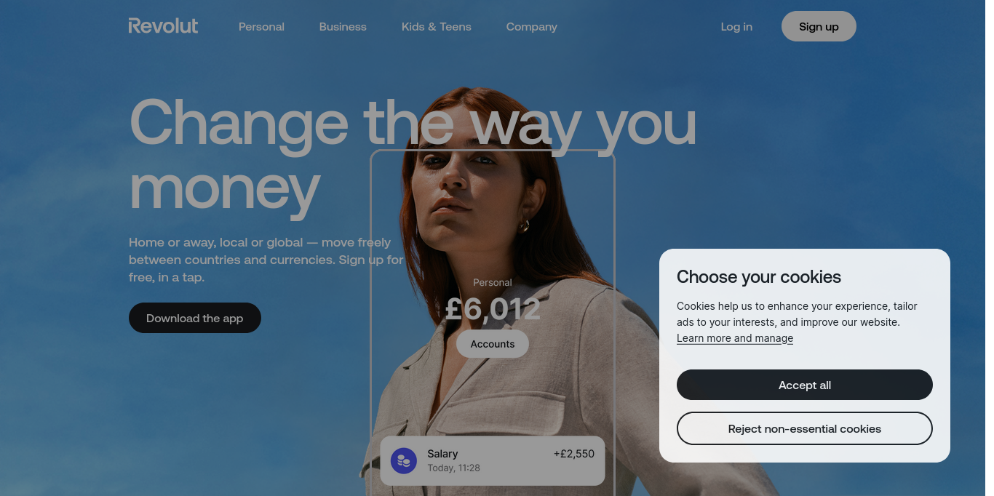Image resolution: width=994 pixels, height=496 pixels.
Task: Select the blue Salary coins icon
Action: click(x=404, y=460)
